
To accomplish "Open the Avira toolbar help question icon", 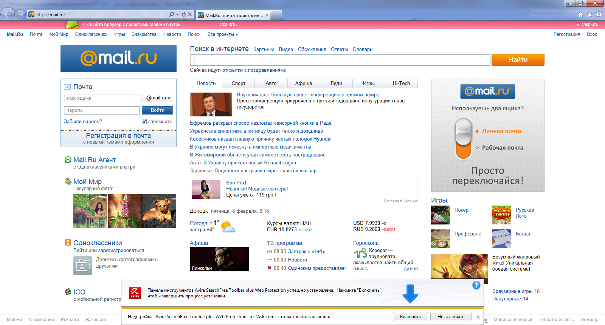I will point(476,285).
